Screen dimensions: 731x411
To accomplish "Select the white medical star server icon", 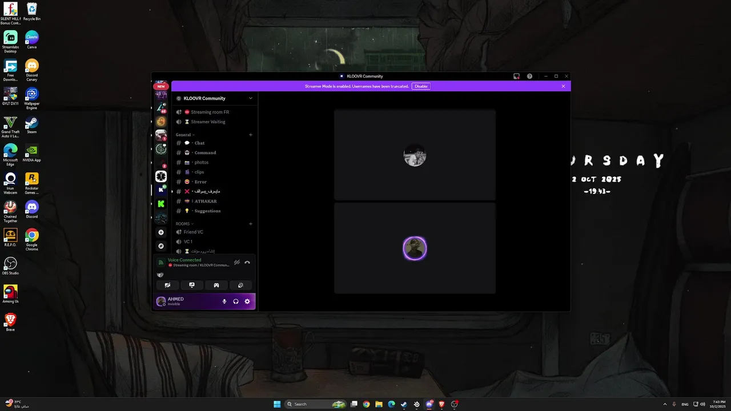I will [161, 176].
